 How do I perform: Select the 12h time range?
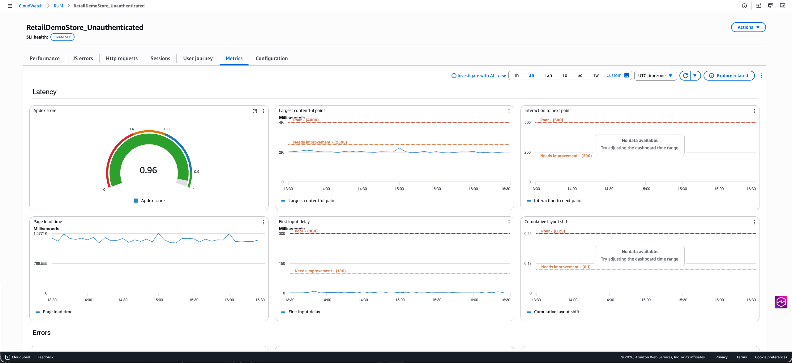click(x=548, y=75)
